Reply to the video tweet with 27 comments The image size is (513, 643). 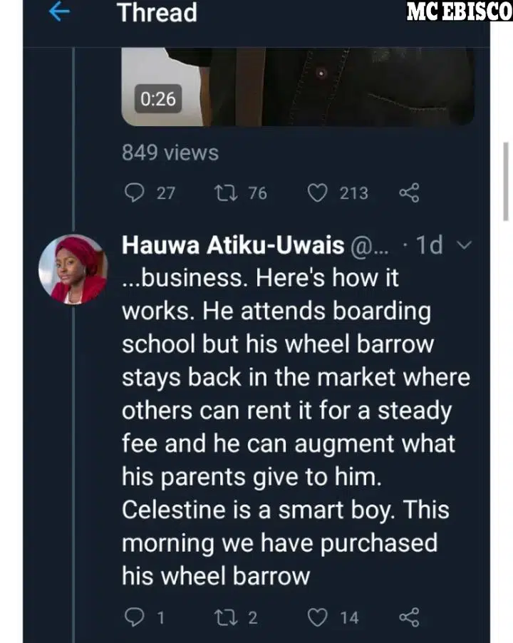134,192
